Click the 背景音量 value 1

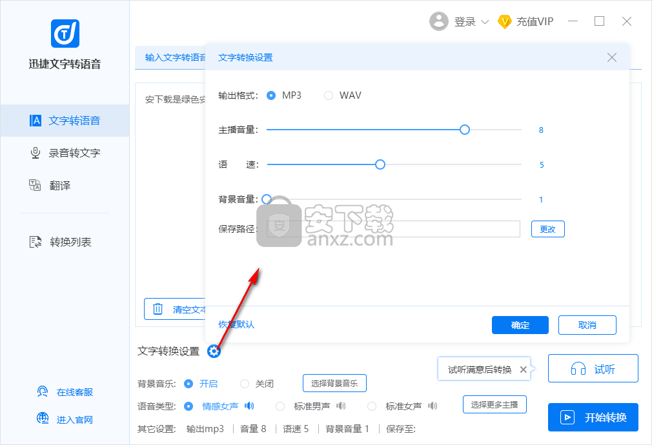click(541, 200)
